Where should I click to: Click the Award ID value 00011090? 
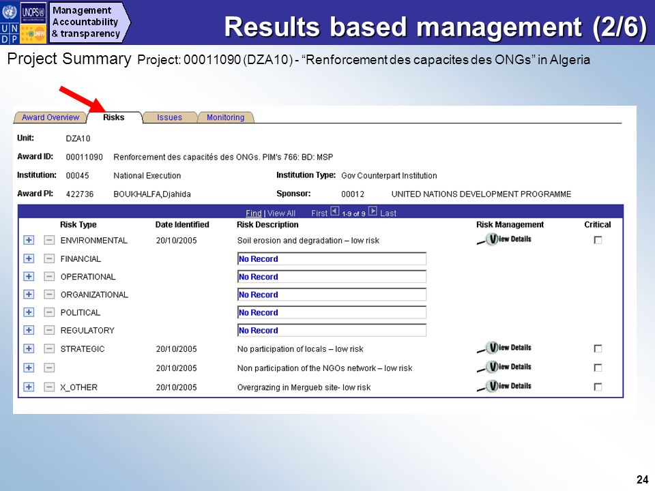[x=84, y=158]
